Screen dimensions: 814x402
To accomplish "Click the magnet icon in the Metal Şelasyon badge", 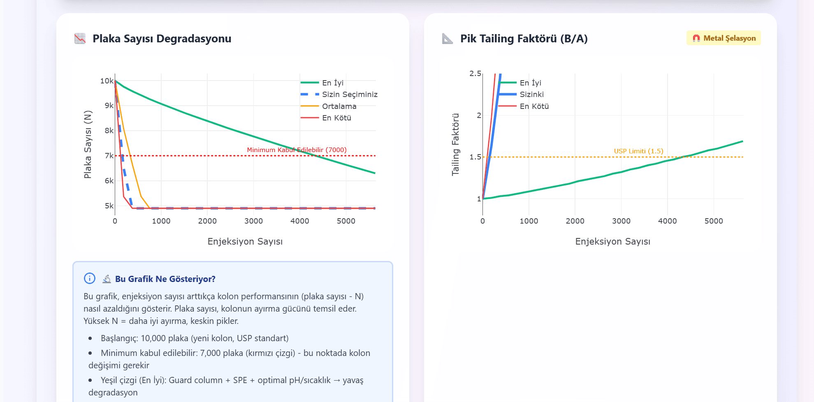I will (x=696, y=38).
